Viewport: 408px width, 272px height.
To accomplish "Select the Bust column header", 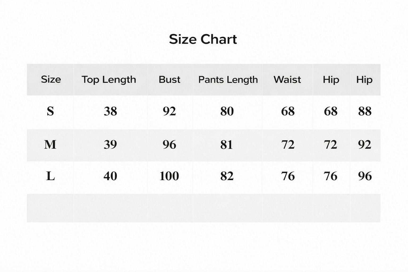I will [x=169, y=79].
